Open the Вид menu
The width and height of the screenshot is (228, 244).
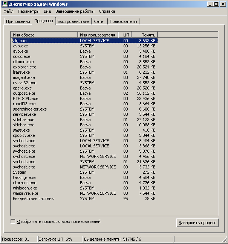coord(47,12)
